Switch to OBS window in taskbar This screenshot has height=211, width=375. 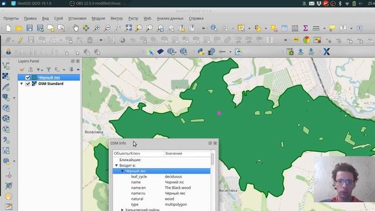click(98, 4)
